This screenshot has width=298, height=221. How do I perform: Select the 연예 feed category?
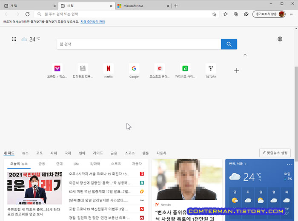[x=82, y=153]
